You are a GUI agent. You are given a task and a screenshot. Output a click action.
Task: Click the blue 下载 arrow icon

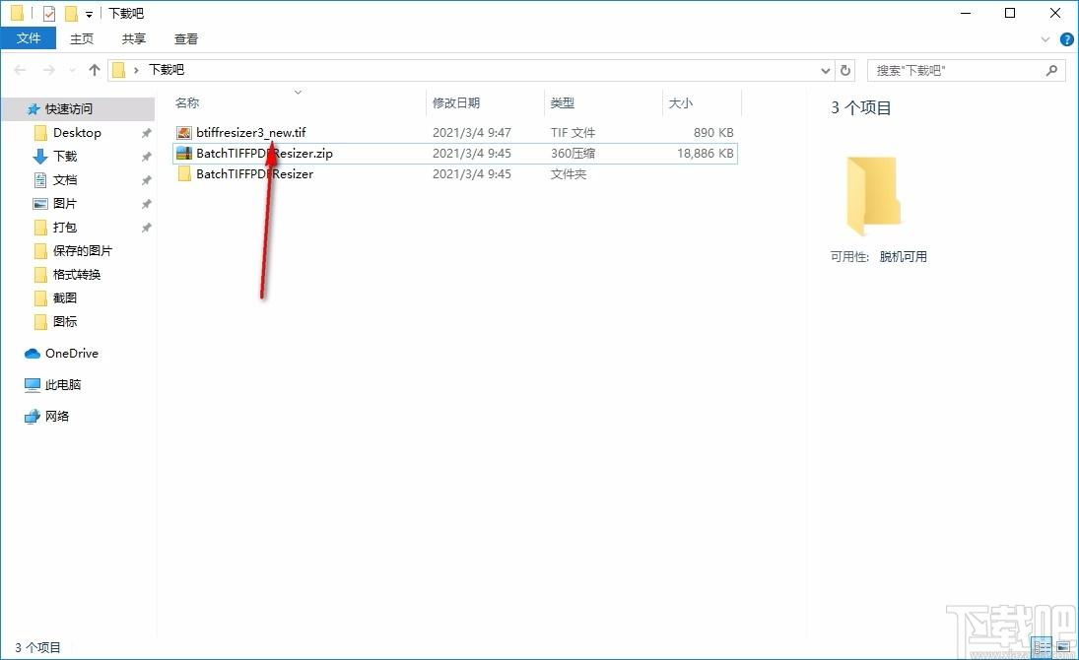(x=40, y=157)
